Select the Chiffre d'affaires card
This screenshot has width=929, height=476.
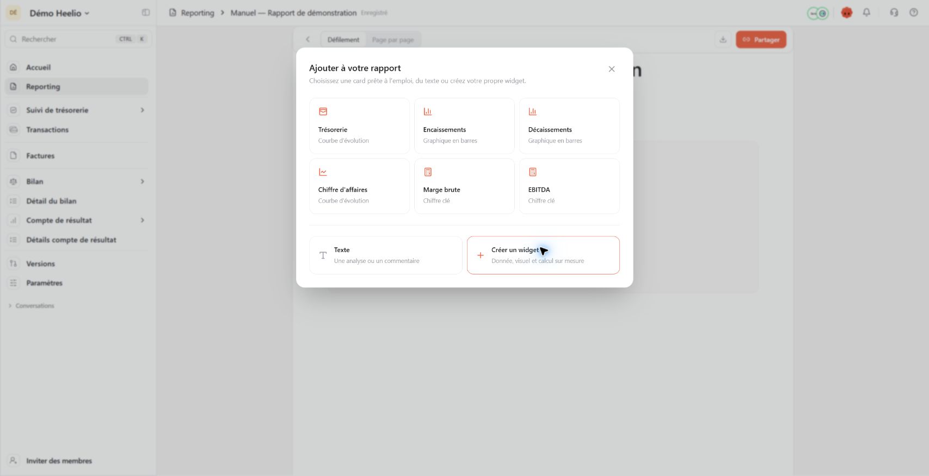[x=359, y=186]
